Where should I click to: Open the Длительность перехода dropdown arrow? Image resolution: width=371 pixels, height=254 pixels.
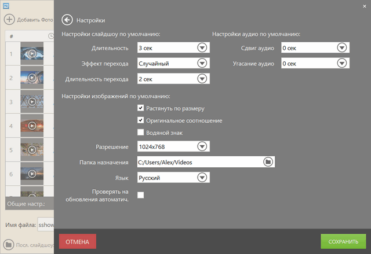[202, 79]
